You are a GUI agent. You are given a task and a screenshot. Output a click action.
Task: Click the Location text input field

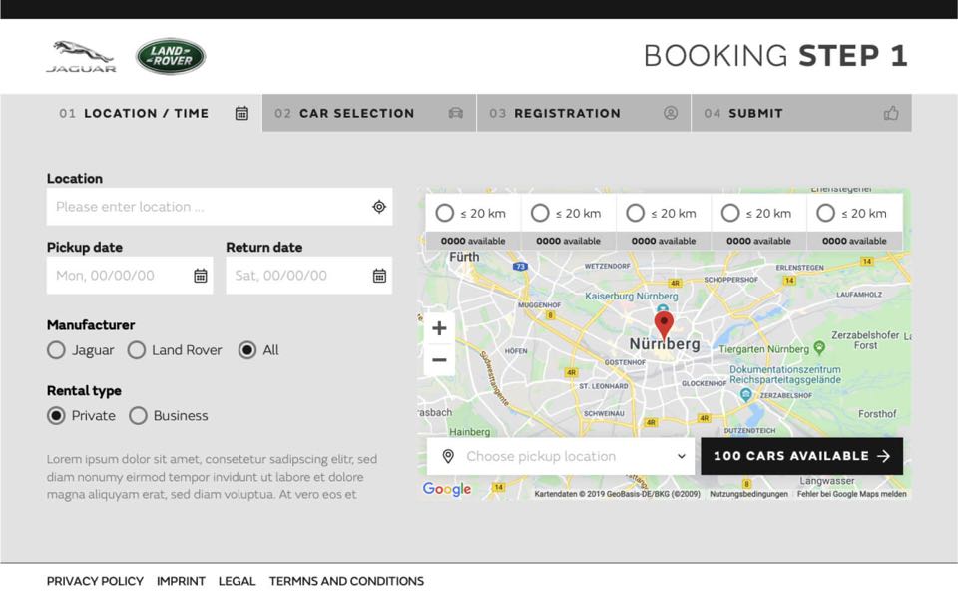208,207
